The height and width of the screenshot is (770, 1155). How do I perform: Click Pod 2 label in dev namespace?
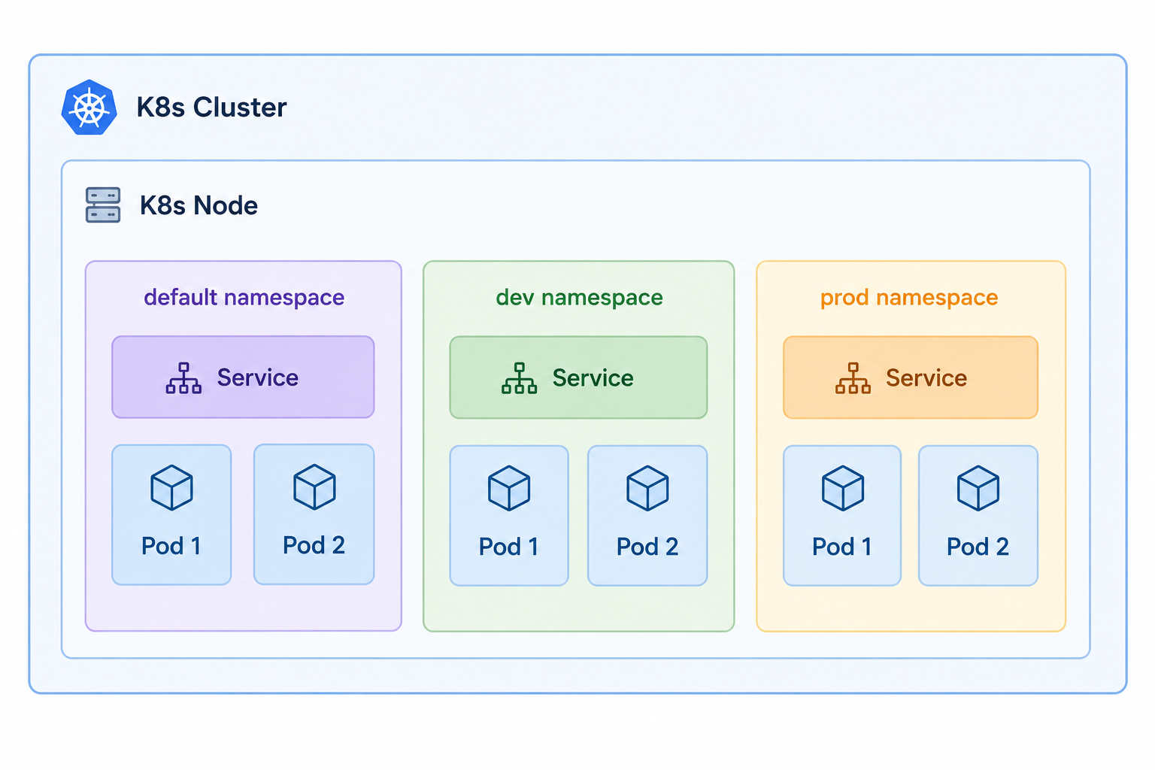pyautogui.click(x=647, y=547)
